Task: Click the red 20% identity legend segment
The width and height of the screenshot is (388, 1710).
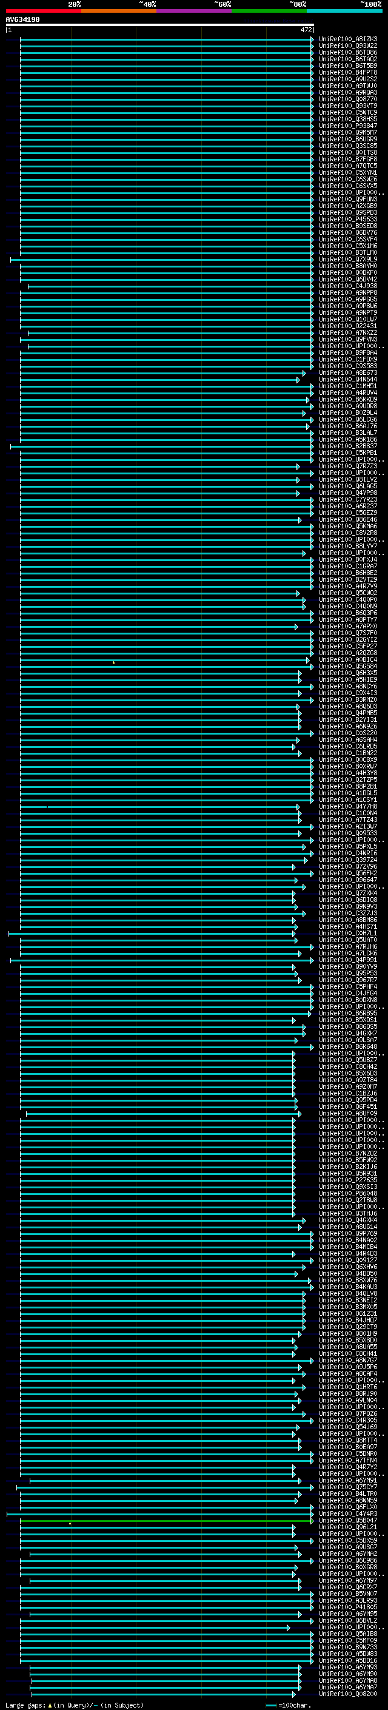Action: coord(43,11)
